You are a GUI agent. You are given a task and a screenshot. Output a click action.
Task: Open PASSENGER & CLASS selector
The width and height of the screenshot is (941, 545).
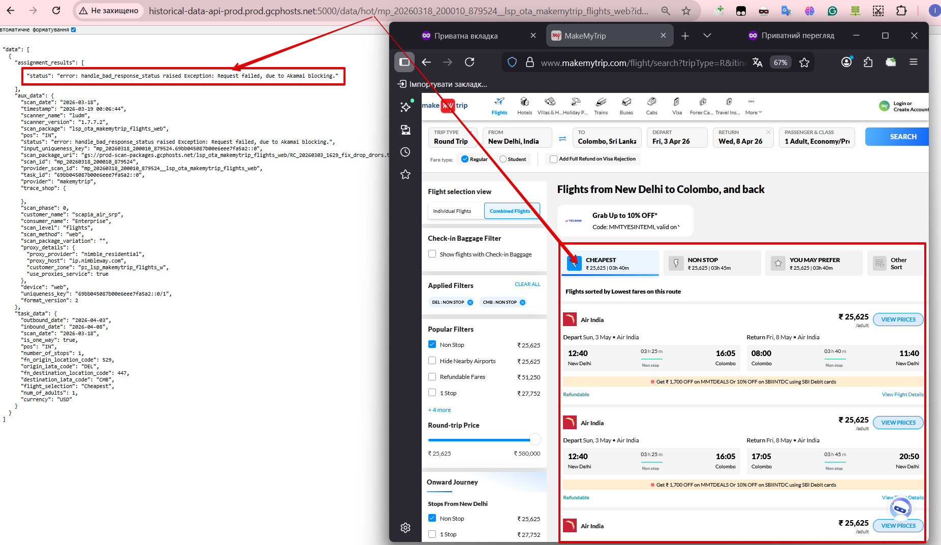tap(817, 137)
